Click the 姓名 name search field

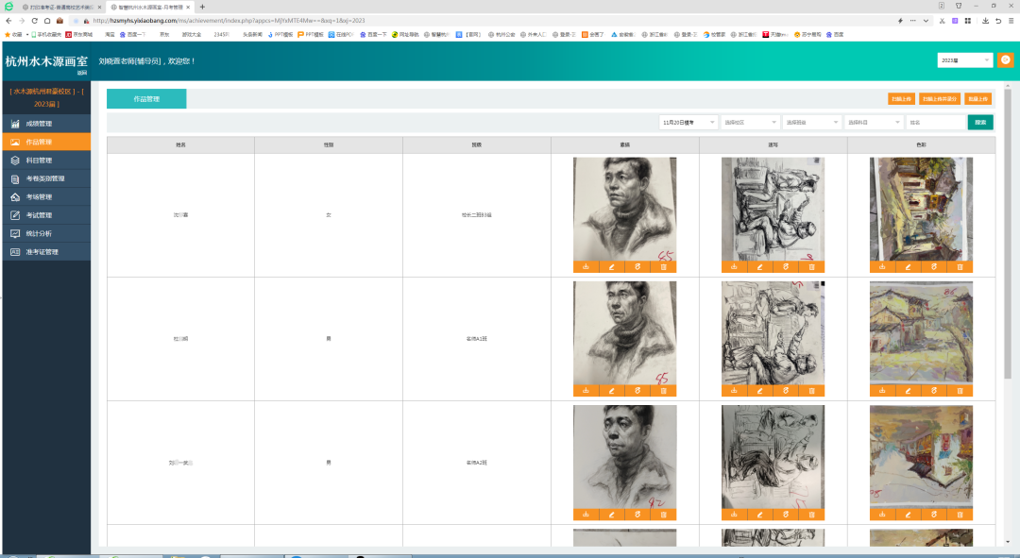click(934, 122)
